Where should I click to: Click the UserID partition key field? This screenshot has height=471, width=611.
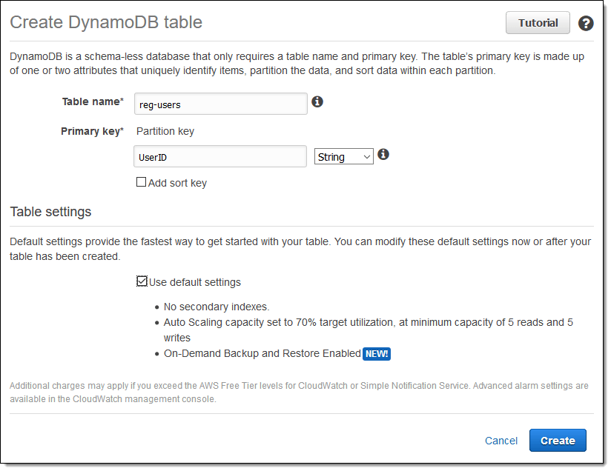(220, 156)
